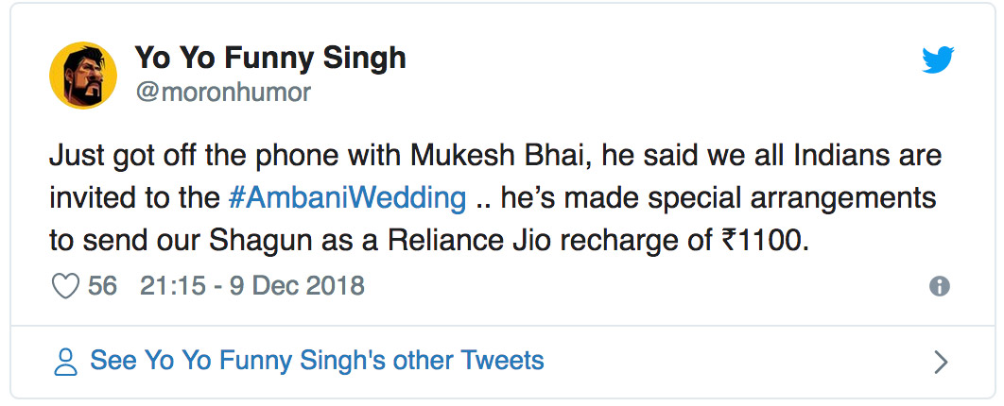Open the #AmbaniWedding hashtag
Screen dimensions: 1004x406
click(348, 198)
